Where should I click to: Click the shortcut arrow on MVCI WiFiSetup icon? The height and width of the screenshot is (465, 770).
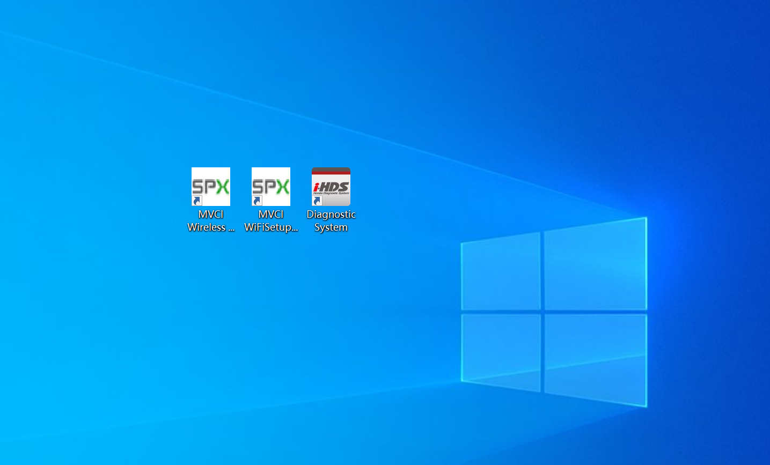click(x=257, y=201)
